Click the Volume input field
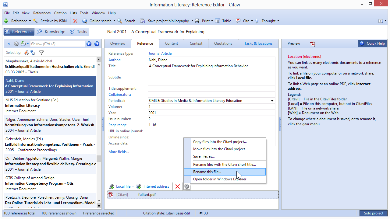390x219 pixels. (211, 107)
